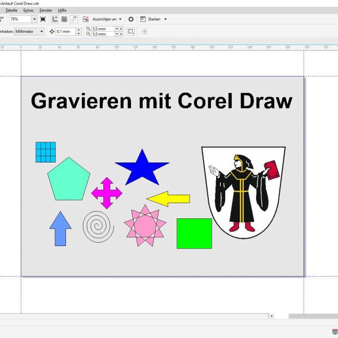Click the Starten application launcher icon
Viewport: 338px width, 338px height.
coord(143,19)
